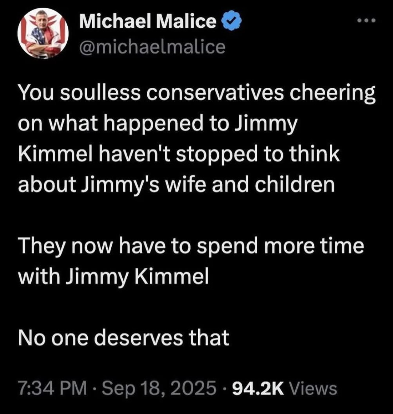Screen dimensions: 393x414
Task: Click the Views label
Action: [x=315, y=389]
